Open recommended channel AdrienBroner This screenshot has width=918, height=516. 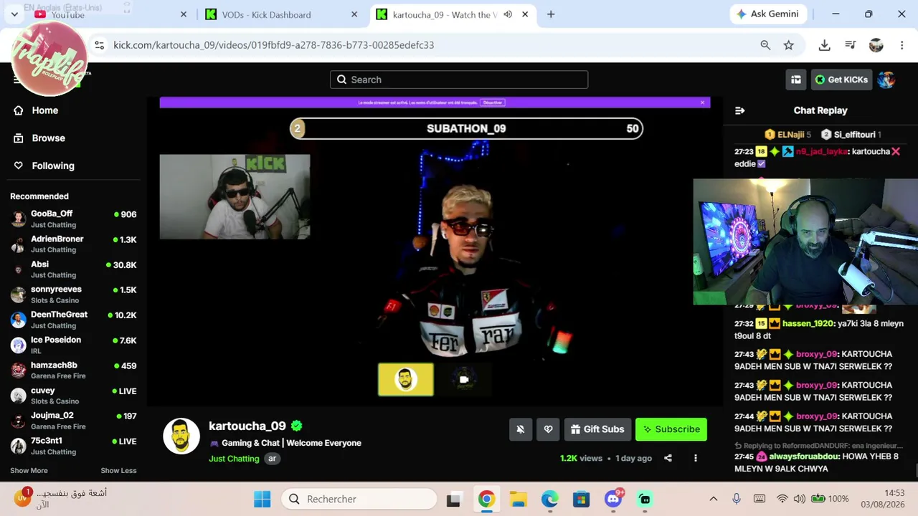[x=73, y=244]
